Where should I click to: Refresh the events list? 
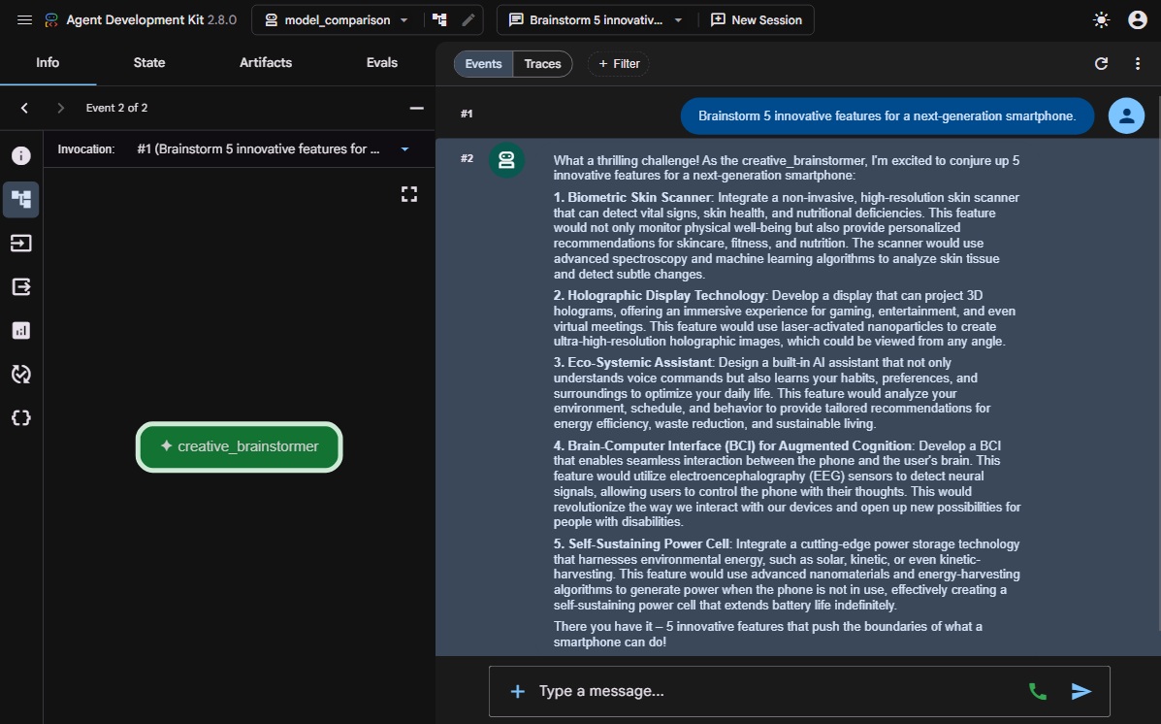pos(1101,64)
